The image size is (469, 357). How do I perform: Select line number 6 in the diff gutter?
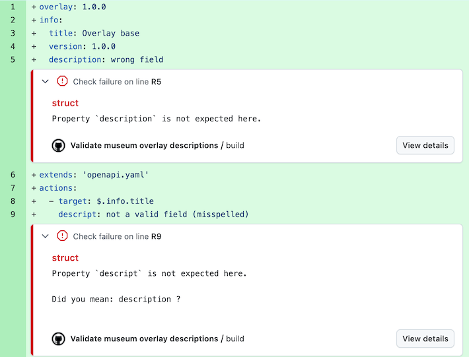pos(13,174)
